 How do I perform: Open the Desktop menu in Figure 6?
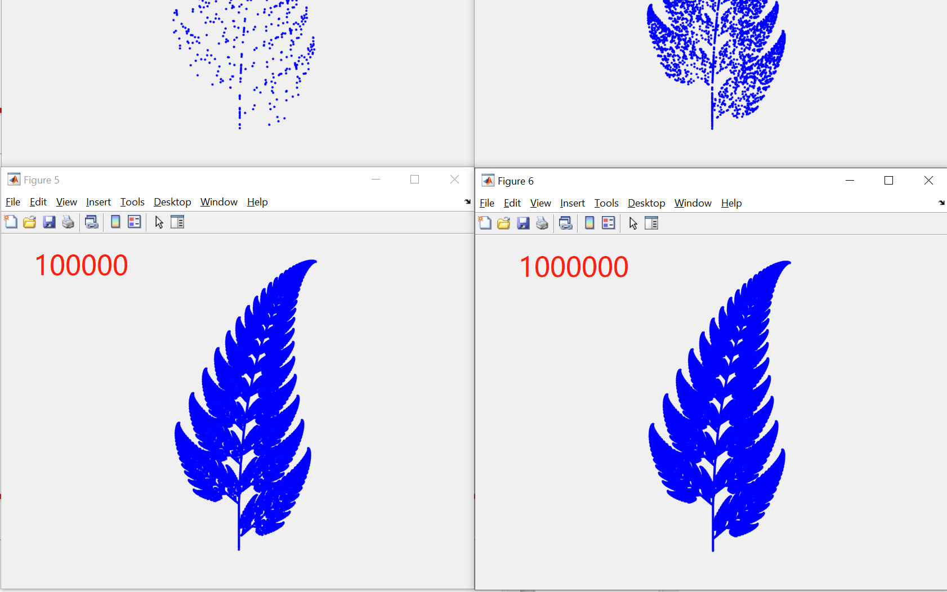coord(646,203)
